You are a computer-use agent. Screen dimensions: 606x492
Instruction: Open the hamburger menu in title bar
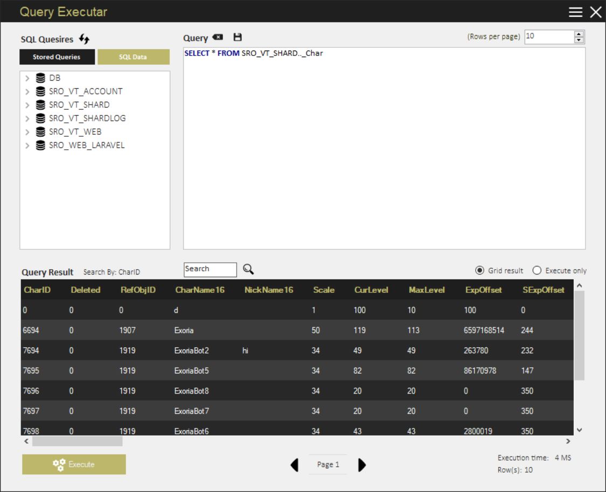(x=575, y=12)
